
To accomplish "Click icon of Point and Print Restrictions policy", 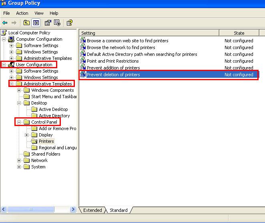I will tap(83, 61).
